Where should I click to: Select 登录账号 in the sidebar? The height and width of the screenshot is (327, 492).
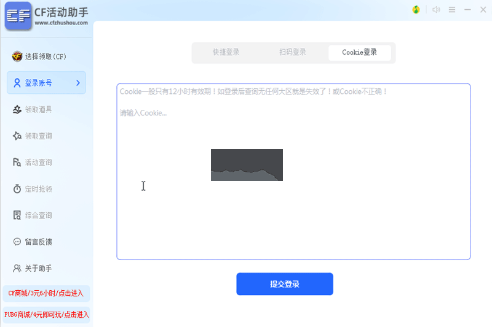pos(46,83)
